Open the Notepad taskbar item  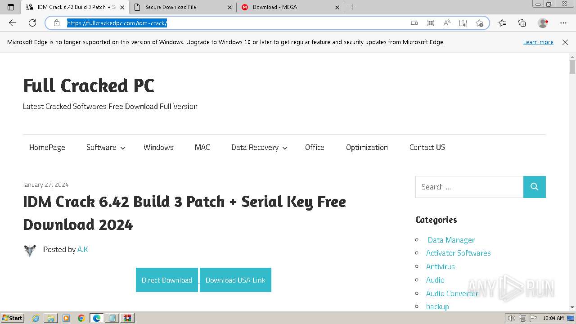(112, 318)
